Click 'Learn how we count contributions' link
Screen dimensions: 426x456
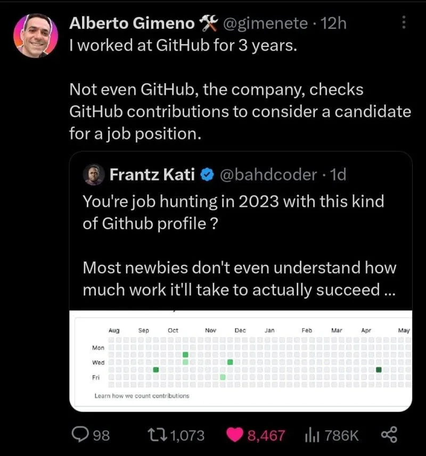click(x=142, y=396)
